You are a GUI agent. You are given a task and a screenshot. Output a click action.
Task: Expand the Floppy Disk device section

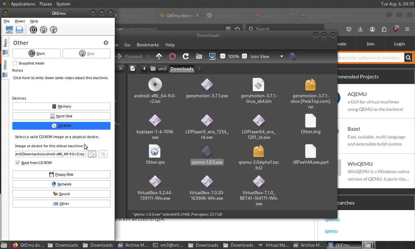click(61, 174)
